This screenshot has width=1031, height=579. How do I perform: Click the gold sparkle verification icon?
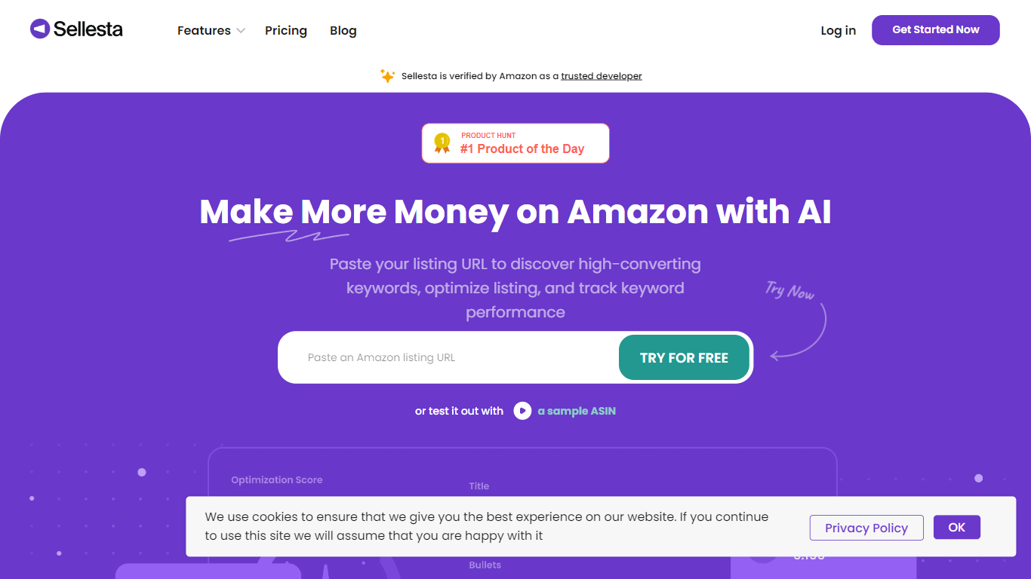click(387, 76)
